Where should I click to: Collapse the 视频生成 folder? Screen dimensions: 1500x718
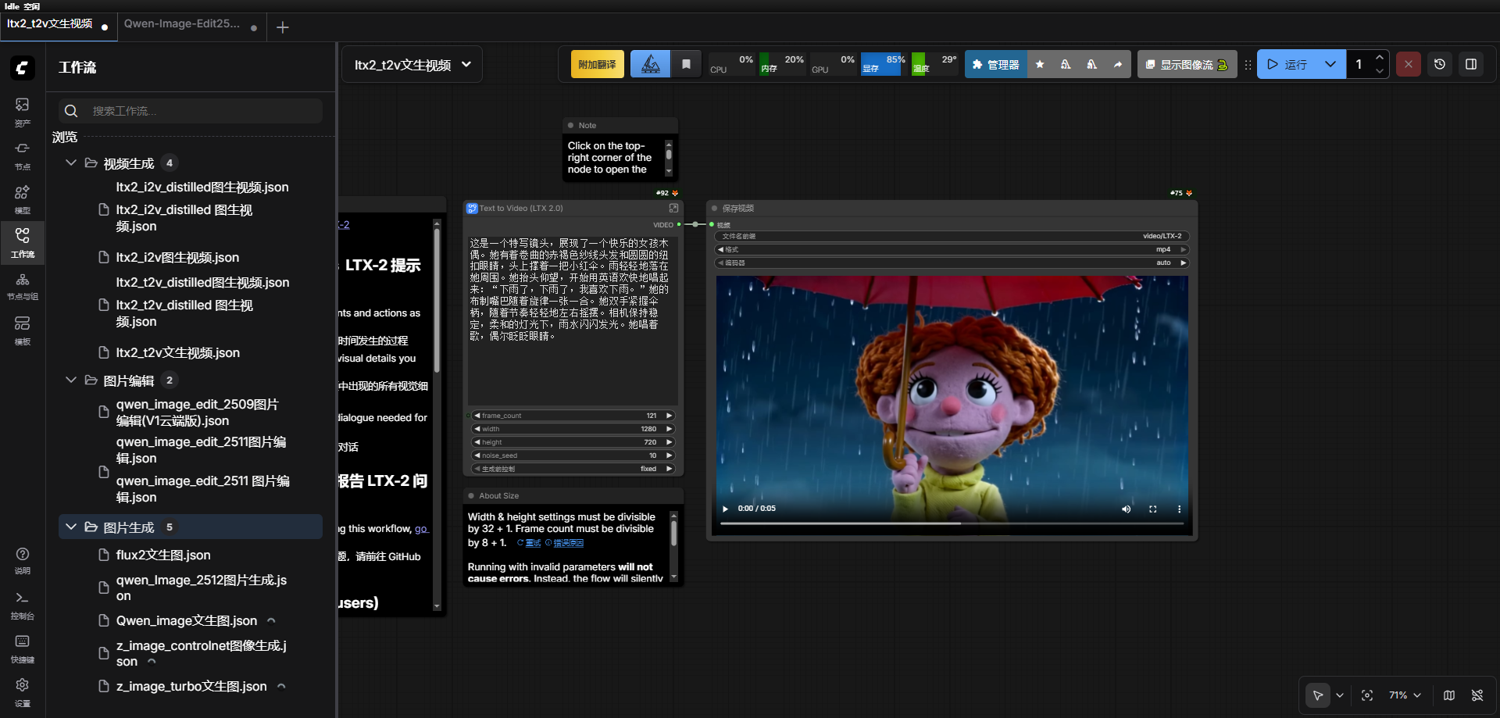pyautogui.click(x=71, y=163)
